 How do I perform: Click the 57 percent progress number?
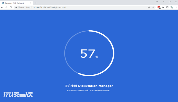pos(88,54)
